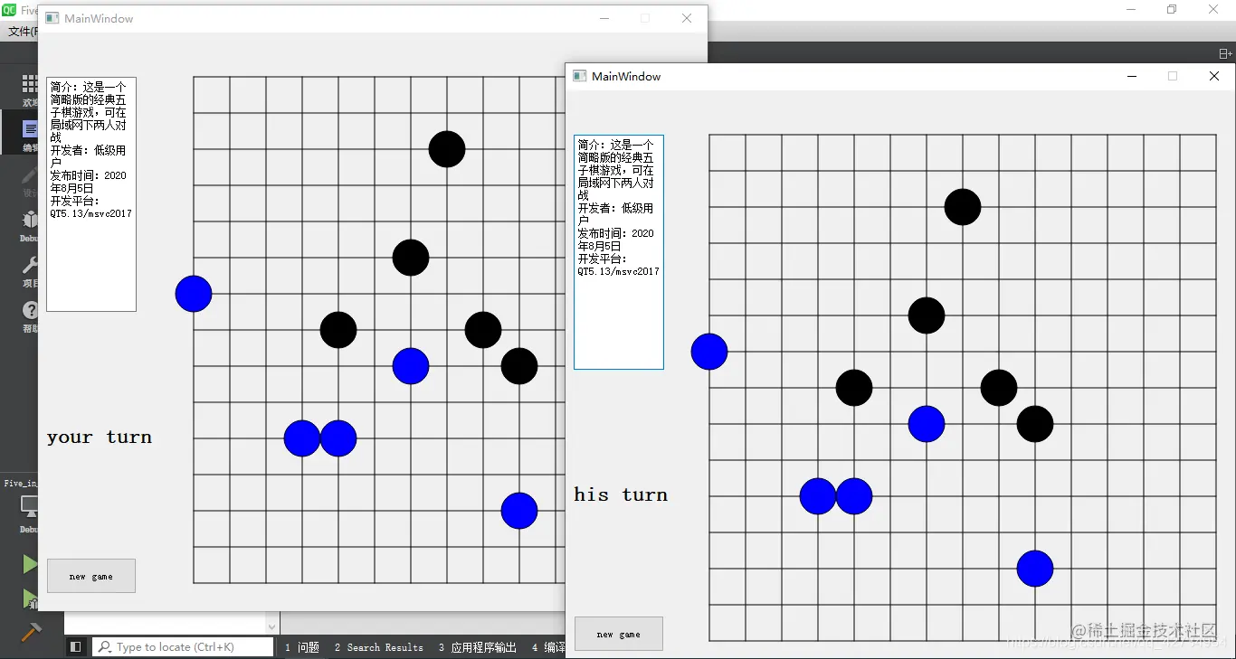Build the project with the hammer icon

click(30, 632)
